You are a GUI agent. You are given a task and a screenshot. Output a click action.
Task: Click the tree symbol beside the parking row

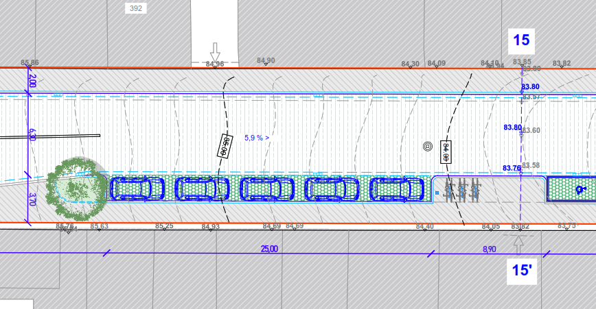point(75,185)
